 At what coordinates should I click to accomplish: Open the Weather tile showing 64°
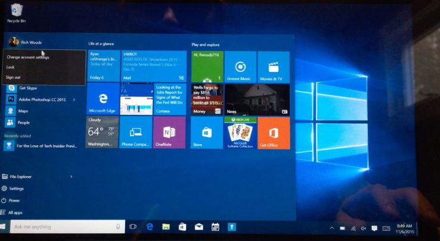pyautogui.click(x=102, y=133)
